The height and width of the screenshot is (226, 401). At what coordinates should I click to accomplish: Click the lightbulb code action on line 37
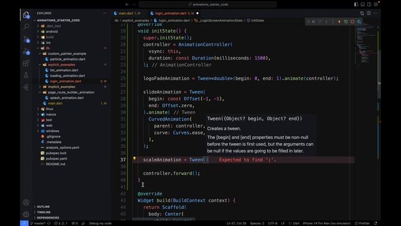pyautogui.click(x=134, y=159)
